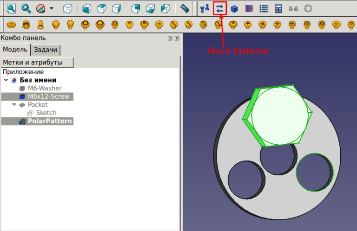Click the green-outlined hole on the disc

(315, 172)
